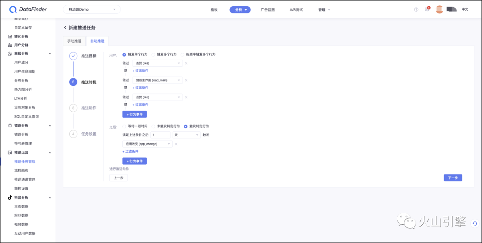
Task: Open the 天 time unit dropdown
Action: (187, 135)
